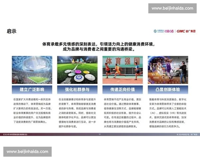Click the runners 体育强国 photo

123,70
